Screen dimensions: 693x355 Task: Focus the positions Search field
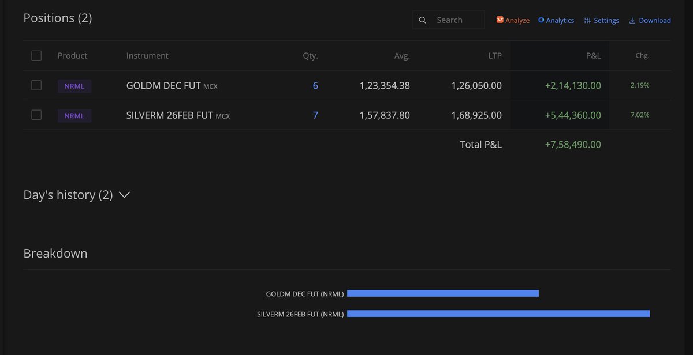coord(449,20)
